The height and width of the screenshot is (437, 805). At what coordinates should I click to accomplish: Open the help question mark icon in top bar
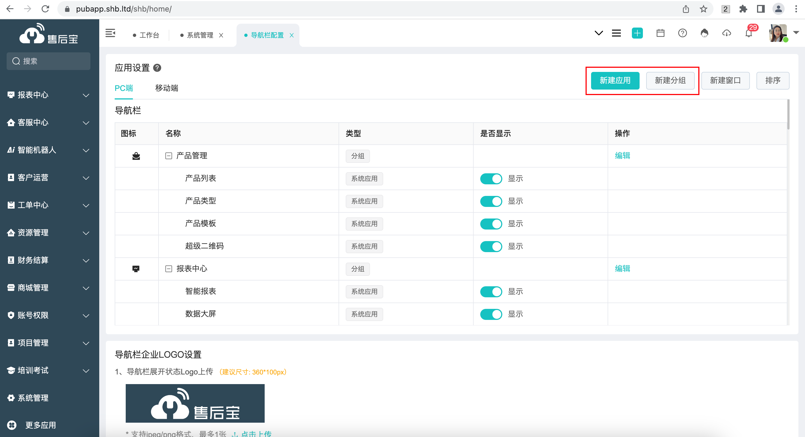click(x=682, y=33)
